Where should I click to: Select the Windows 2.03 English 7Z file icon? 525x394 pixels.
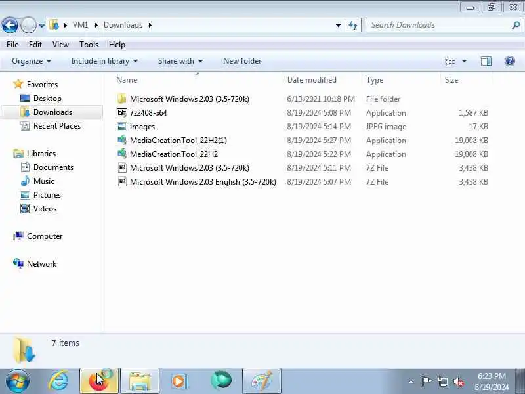[122, 182]
